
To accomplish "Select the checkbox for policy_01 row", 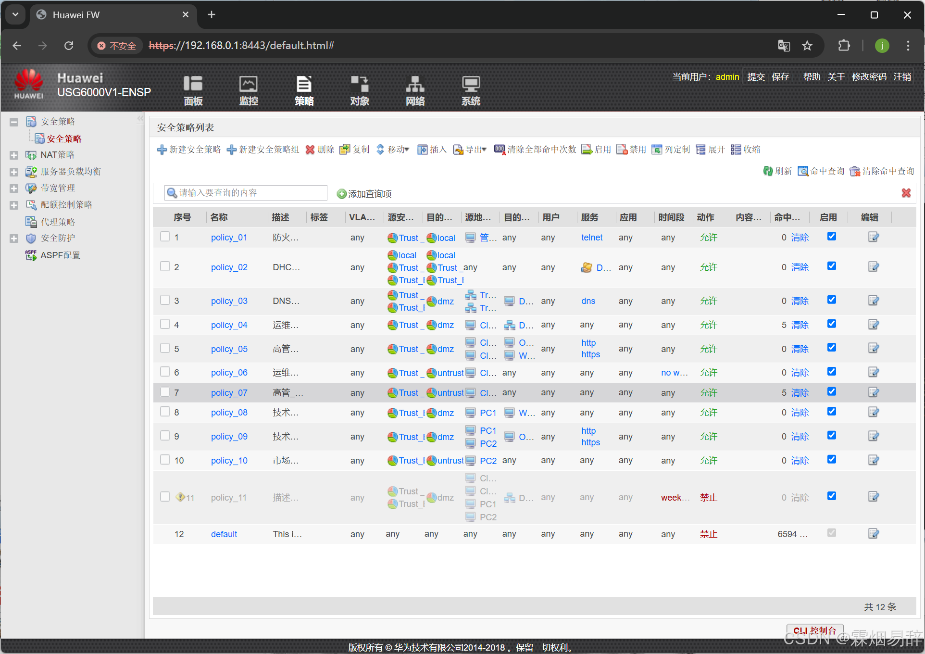I will coord(165,237).
